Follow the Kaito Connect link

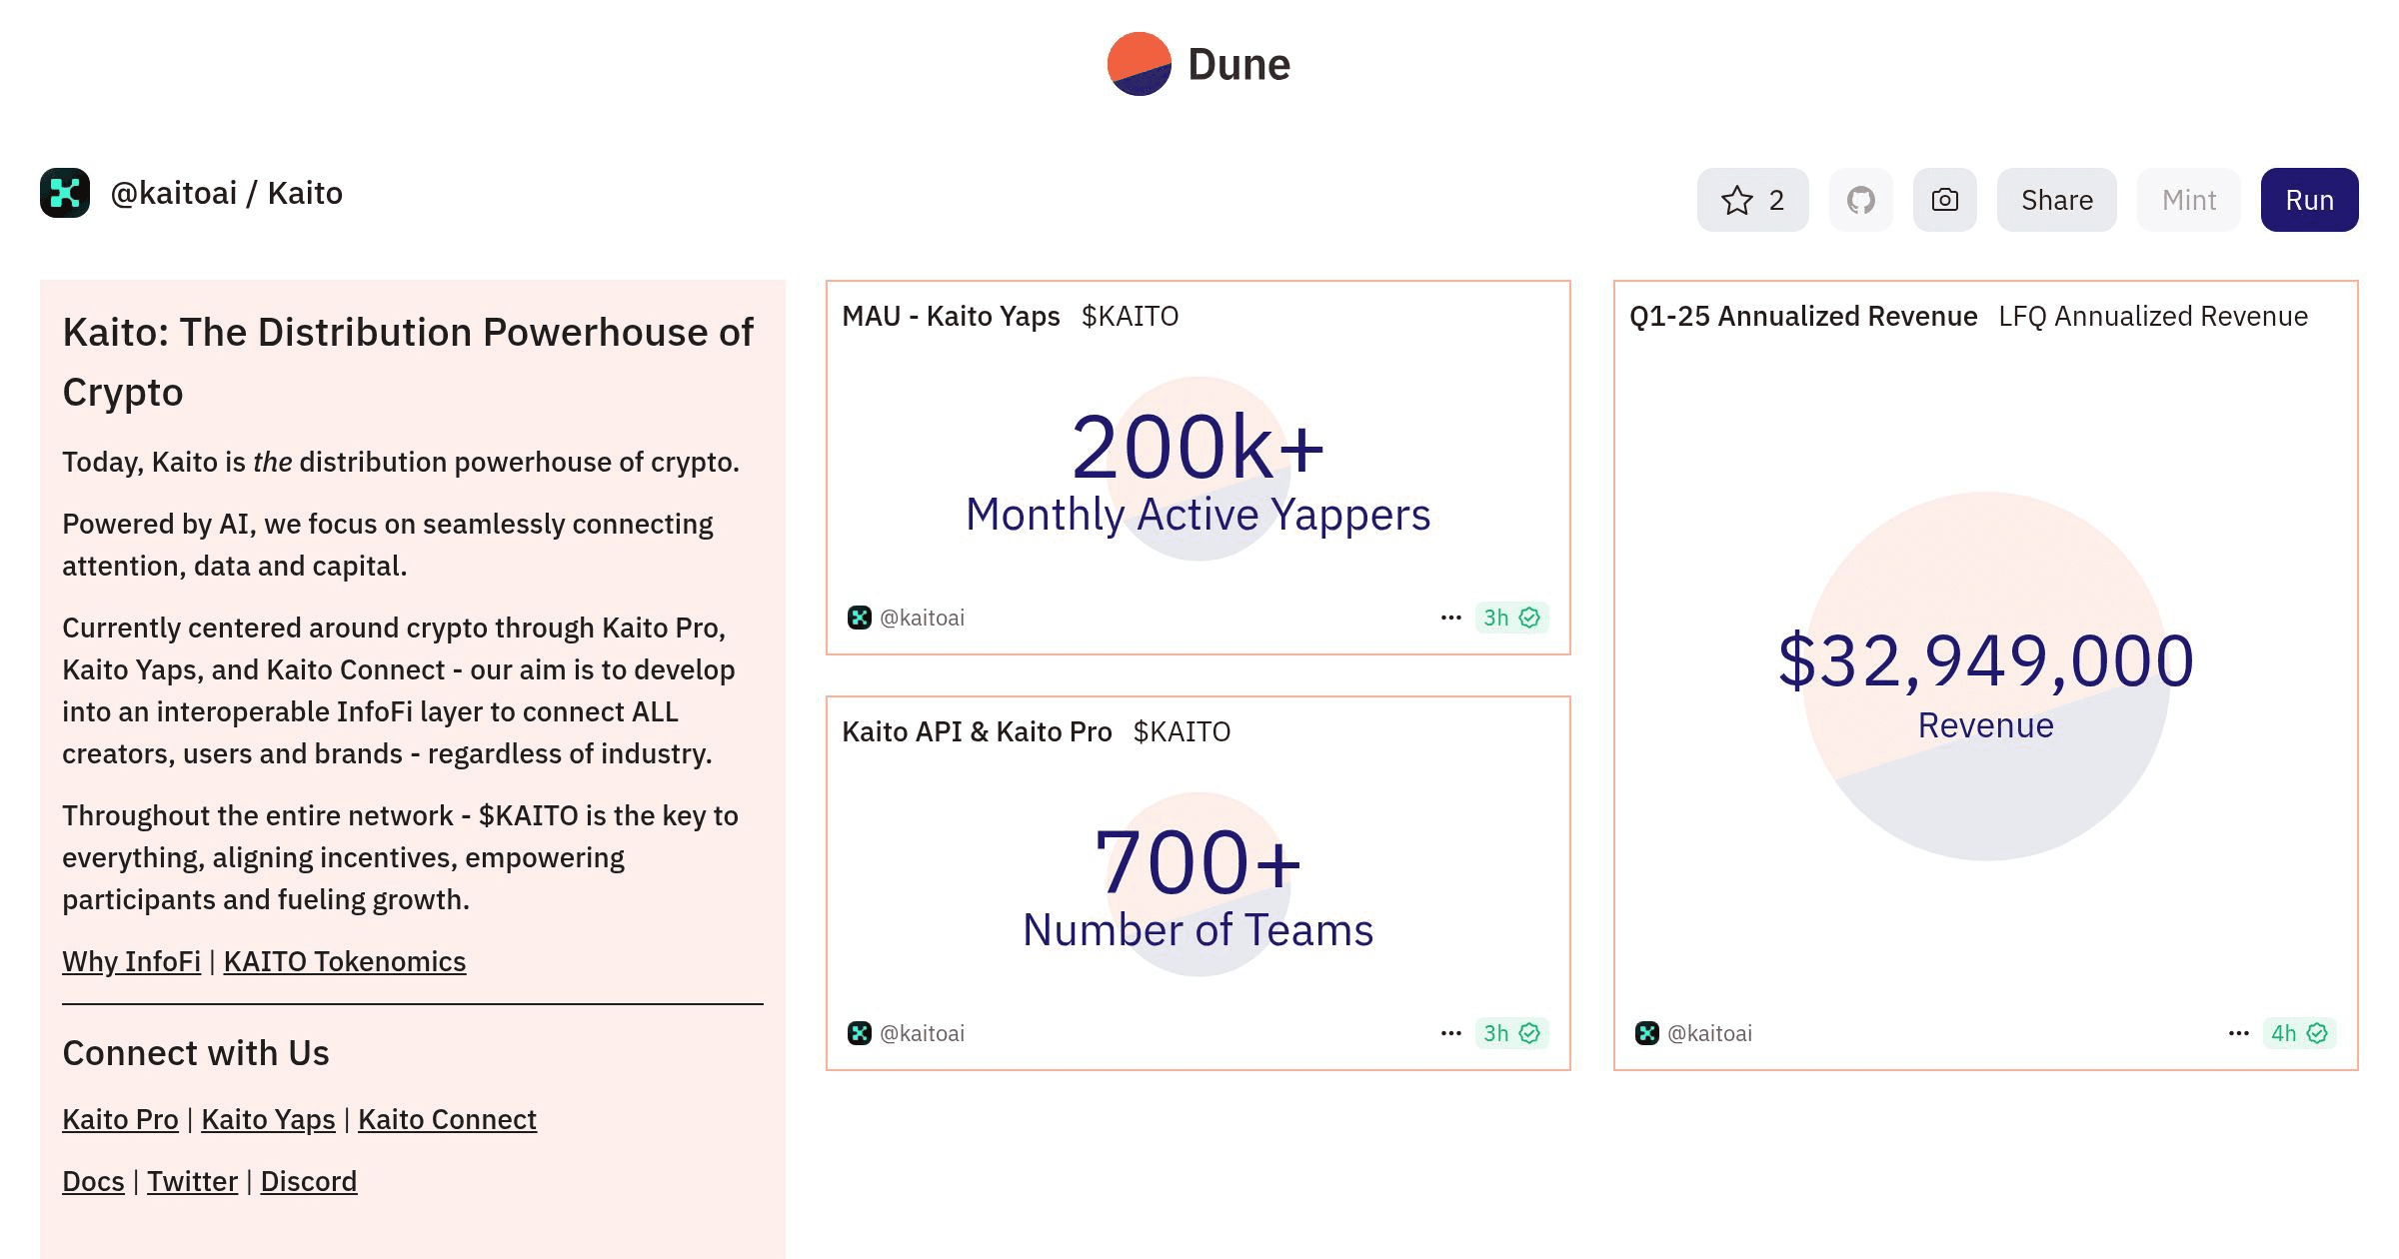coord(447,1119)
